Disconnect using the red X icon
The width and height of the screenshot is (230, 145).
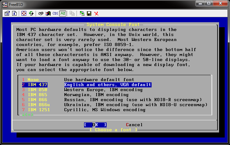coord(96,13)
